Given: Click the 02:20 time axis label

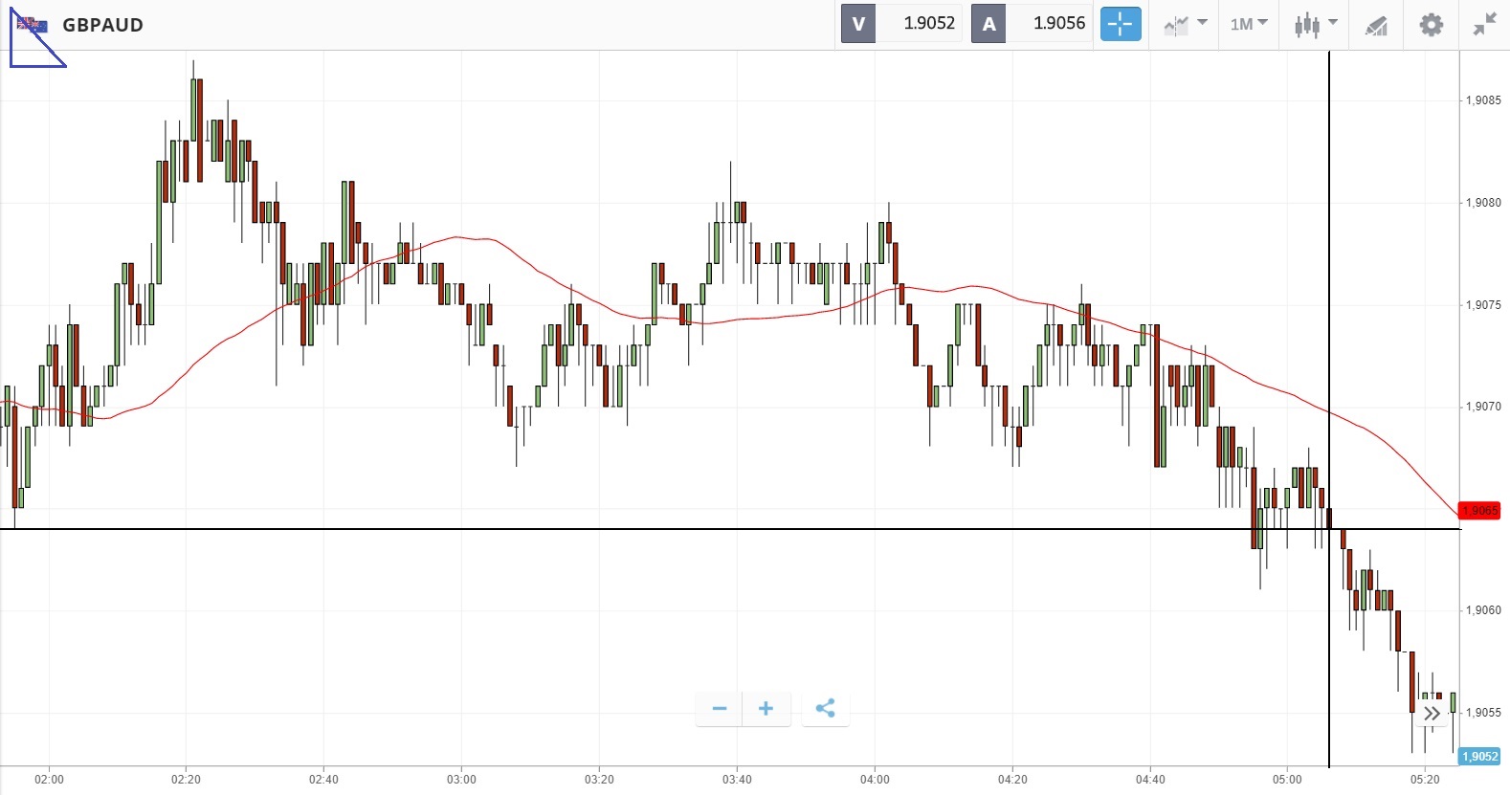Looking at the screenshot, I should click(x=186, y=780).
